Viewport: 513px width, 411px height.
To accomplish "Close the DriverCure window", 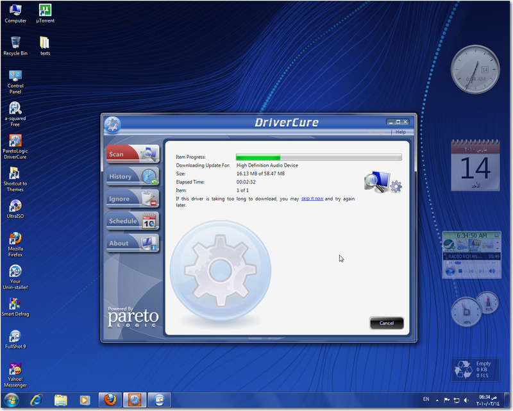I will [405, 122].
